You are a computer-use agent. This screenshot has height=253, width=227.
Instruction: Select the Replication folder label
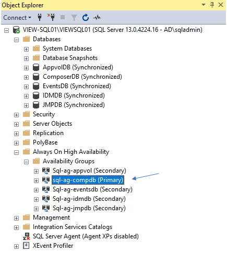48,133
